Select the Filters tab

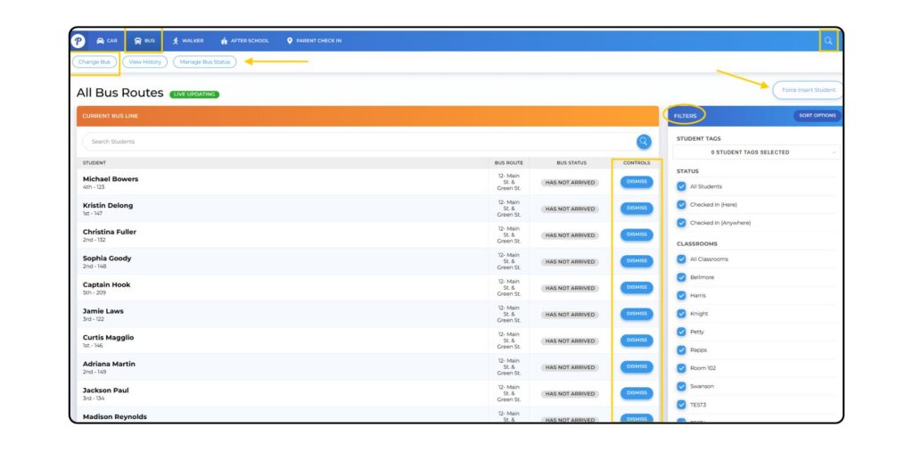pos(685,116)
